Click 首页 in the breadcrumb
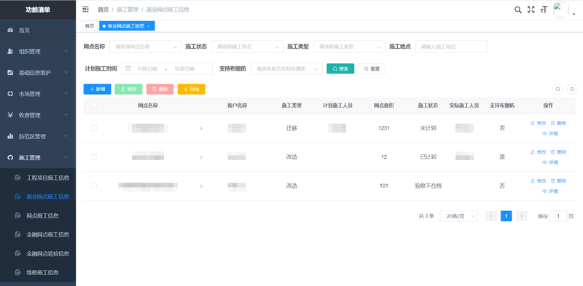Image resolution: width=583 pixels, height=286 pixels. tap(103, 9)
